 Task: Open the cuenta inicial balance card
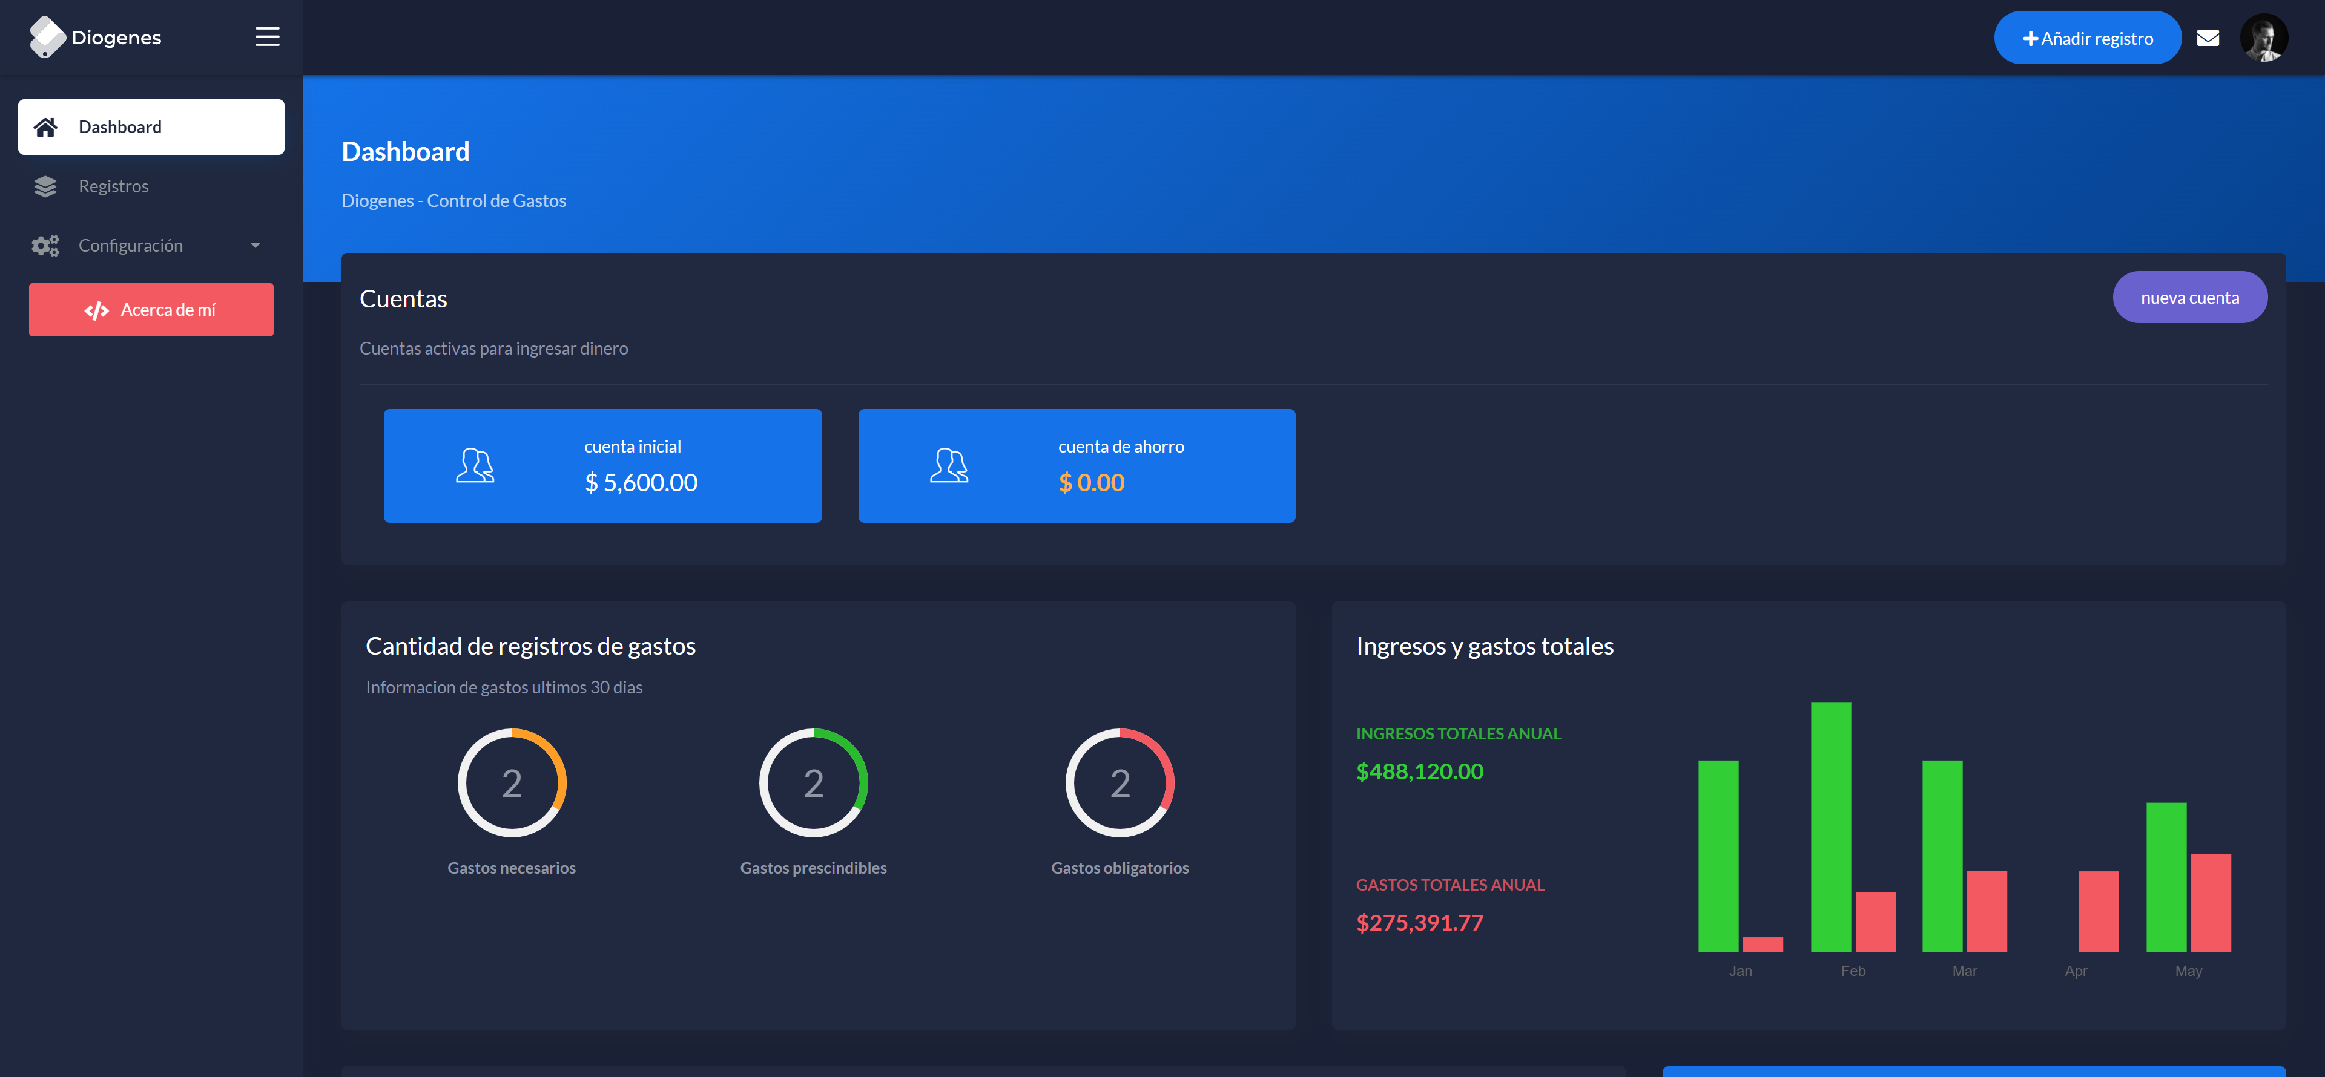click(x=602, y=465)
